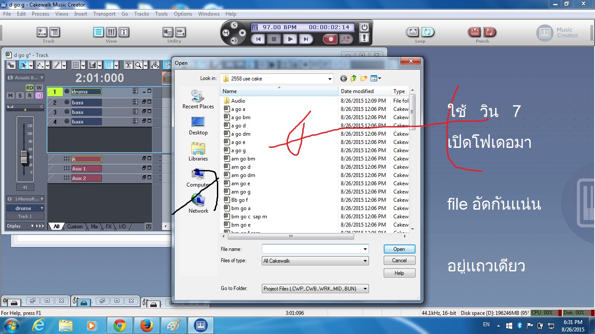Click the Open button in the dialog
The width and height of the screenshot is (595, 334).
coord(399,249)
